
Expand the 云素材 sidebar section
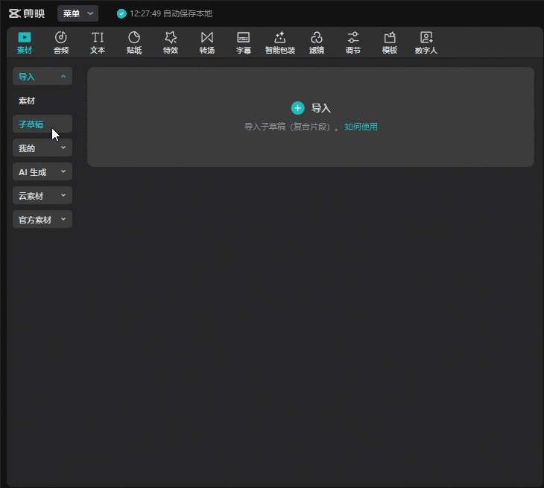(x=42, y=196)
